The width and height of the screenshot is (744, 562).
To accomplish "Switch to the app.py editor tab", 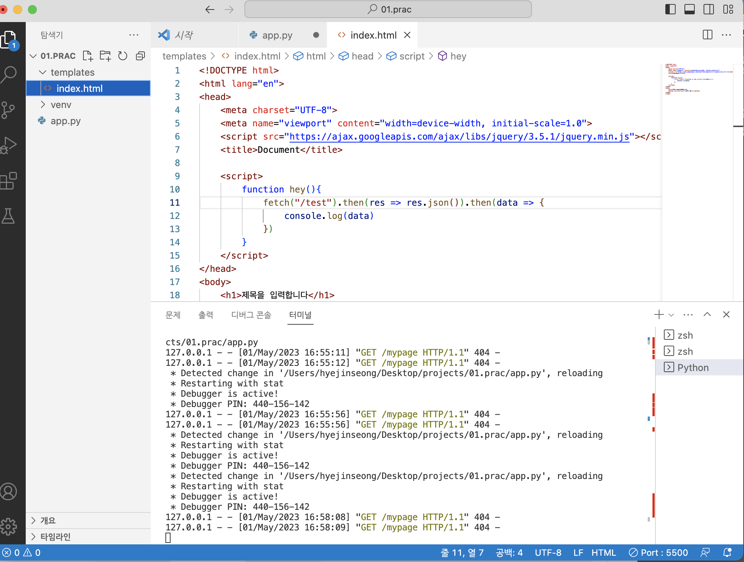I will tap(282, 35).
